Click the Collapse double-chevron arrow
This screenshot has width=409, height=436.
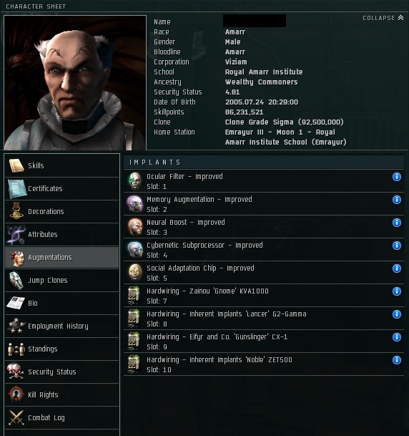coord(400,18)
